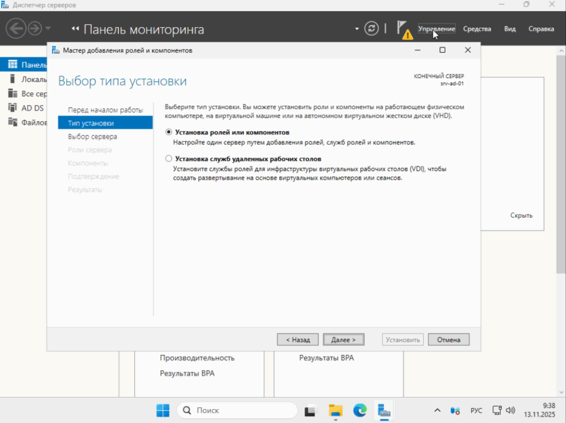Open the Вид menu
Image resolution: width=566 pixels, height=423 pixels.
tap(510, 29)
